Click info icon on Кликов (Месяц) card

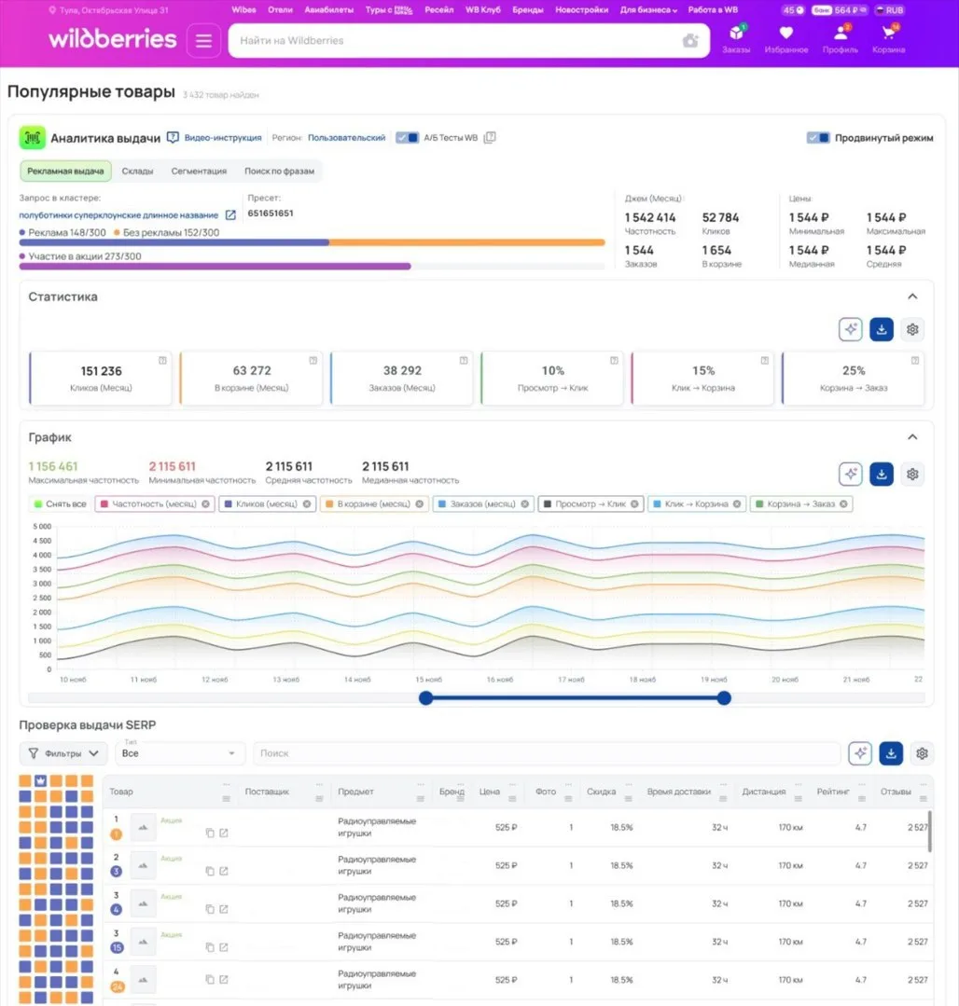(162, 361)
